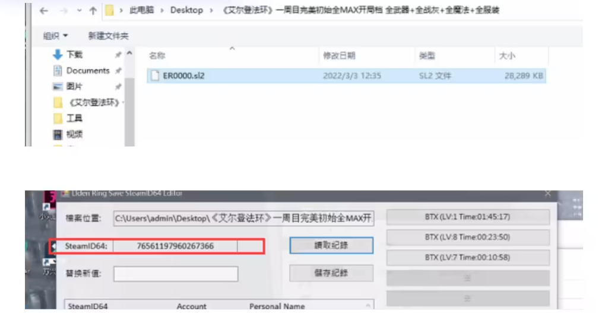
Task: Click the pin icon beside Documents
Action: click(x=118, y=71)
